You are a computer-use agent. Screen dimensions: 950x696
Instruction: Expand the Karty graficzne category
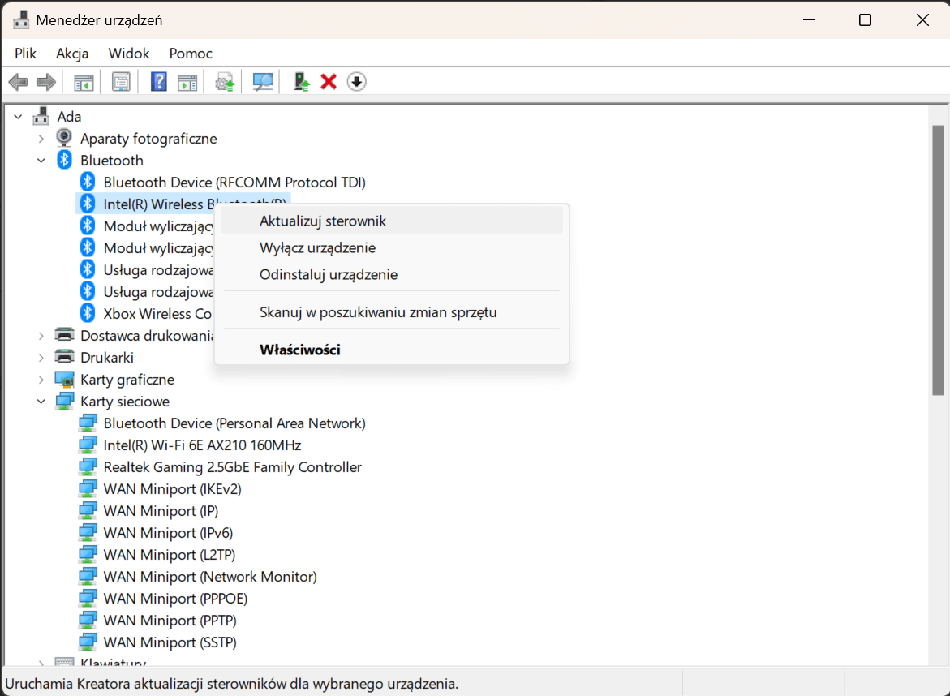[41, 380]
